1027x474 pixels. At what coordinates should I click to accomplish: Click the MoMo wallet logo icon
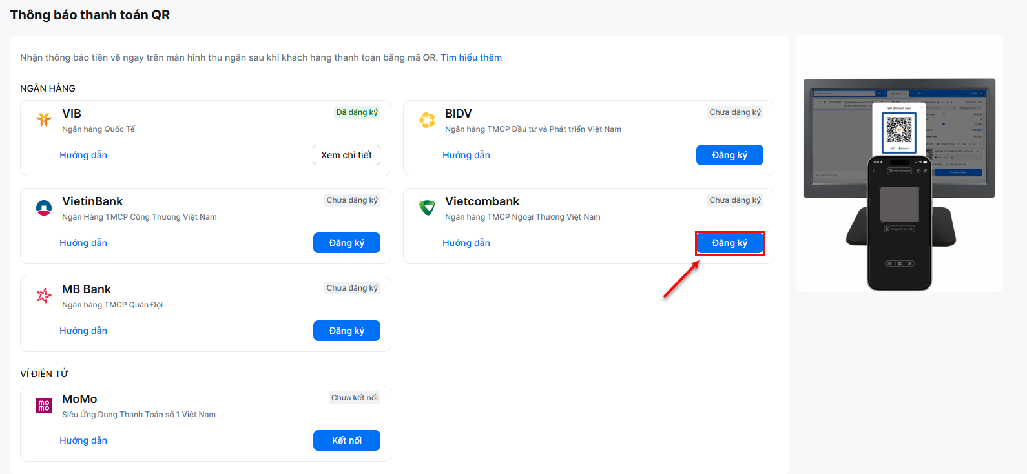tap(44, 406)
